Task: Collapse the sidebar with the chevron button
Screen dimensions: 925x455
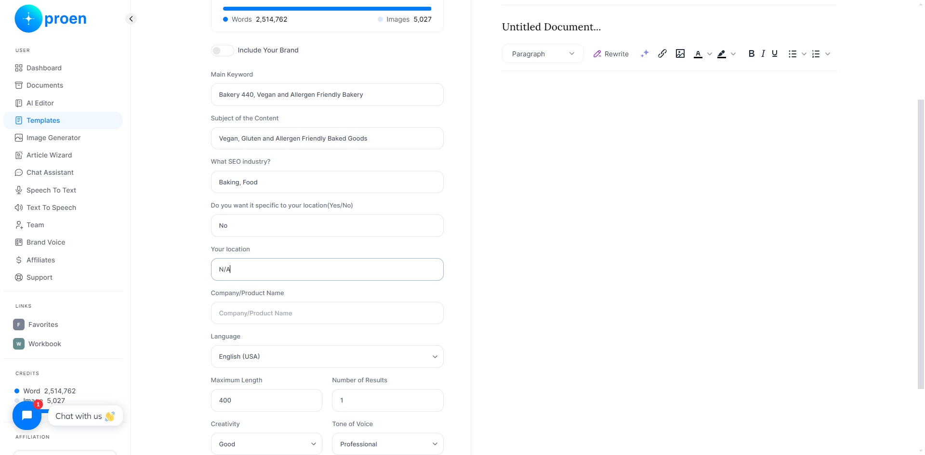Action: pos(131,19)
